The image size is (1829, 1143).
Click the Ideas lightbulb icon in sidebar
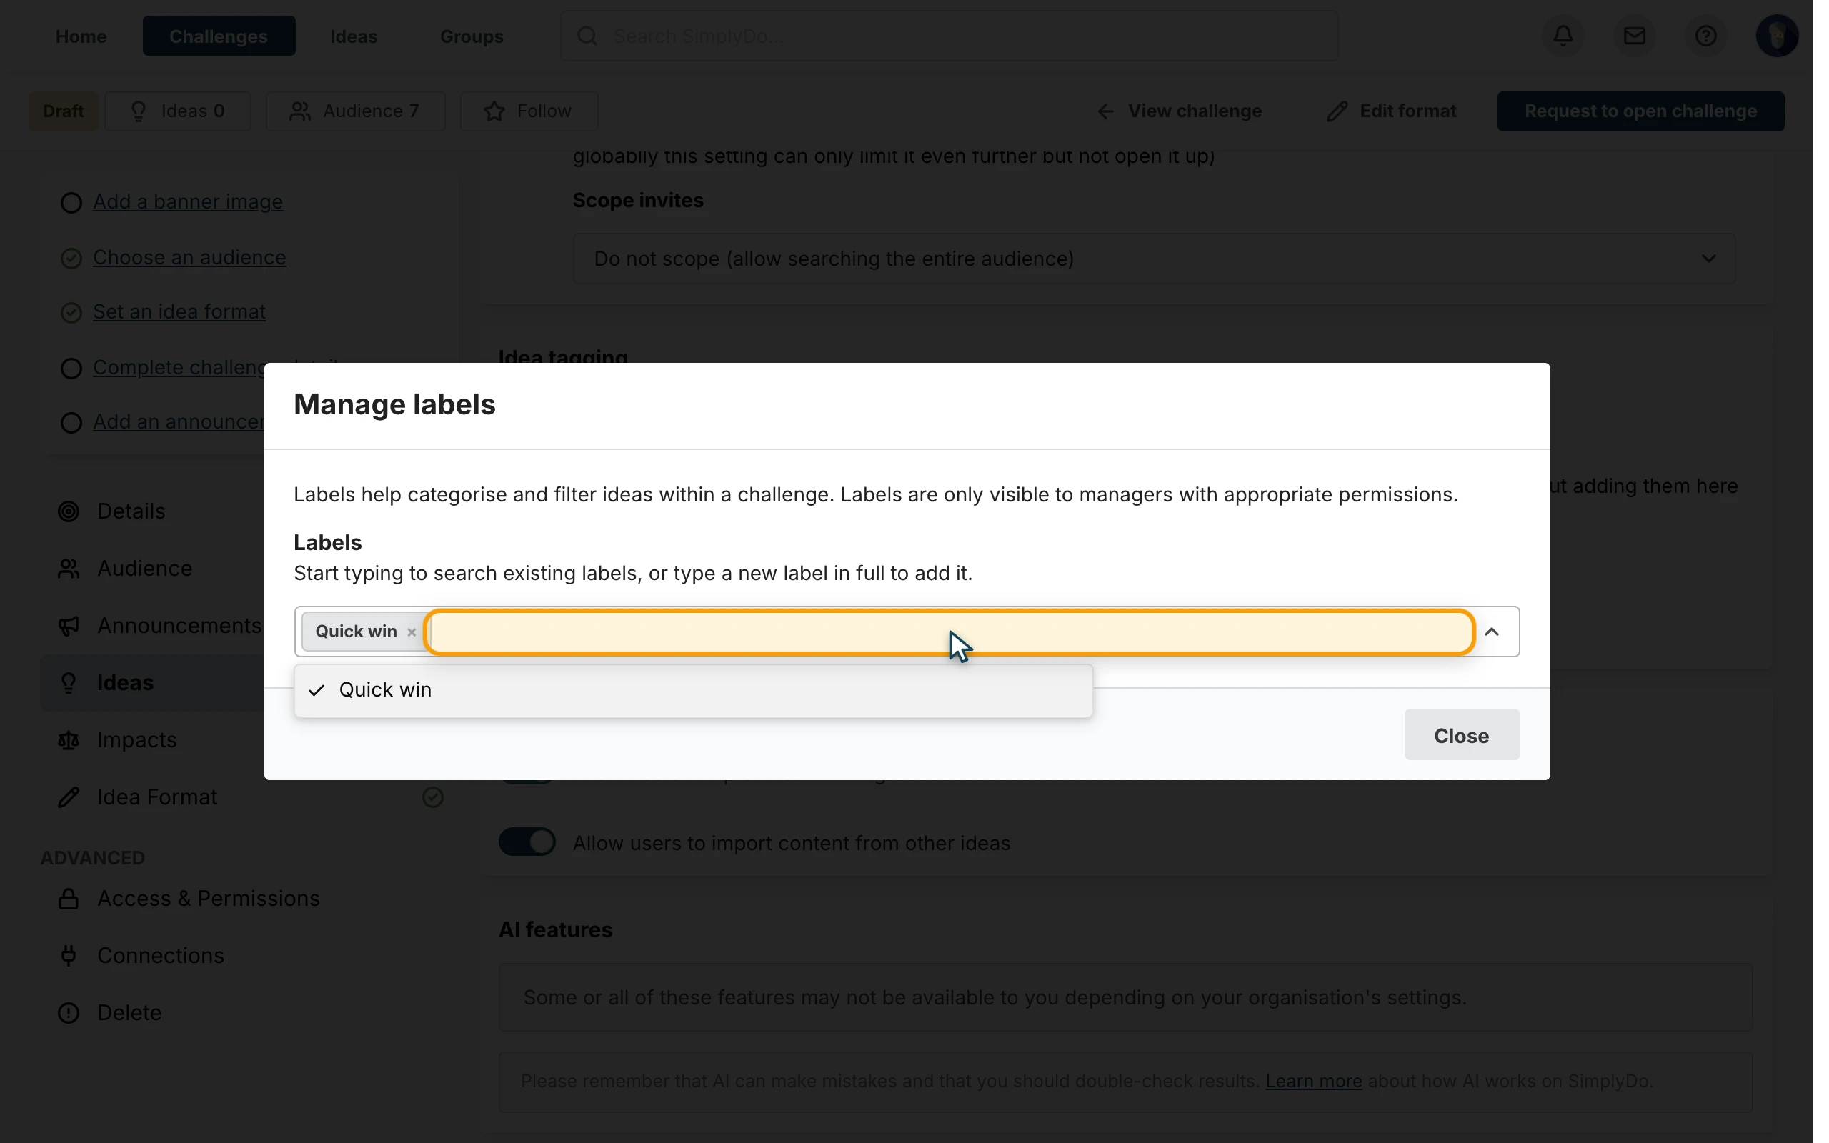[69, 684]
